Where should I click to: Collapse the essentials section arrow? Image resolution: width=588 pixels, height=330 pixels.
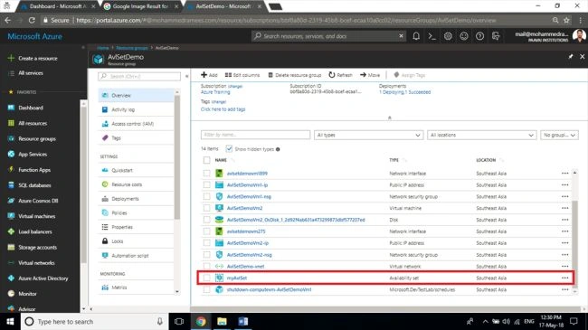pos(390,118)
